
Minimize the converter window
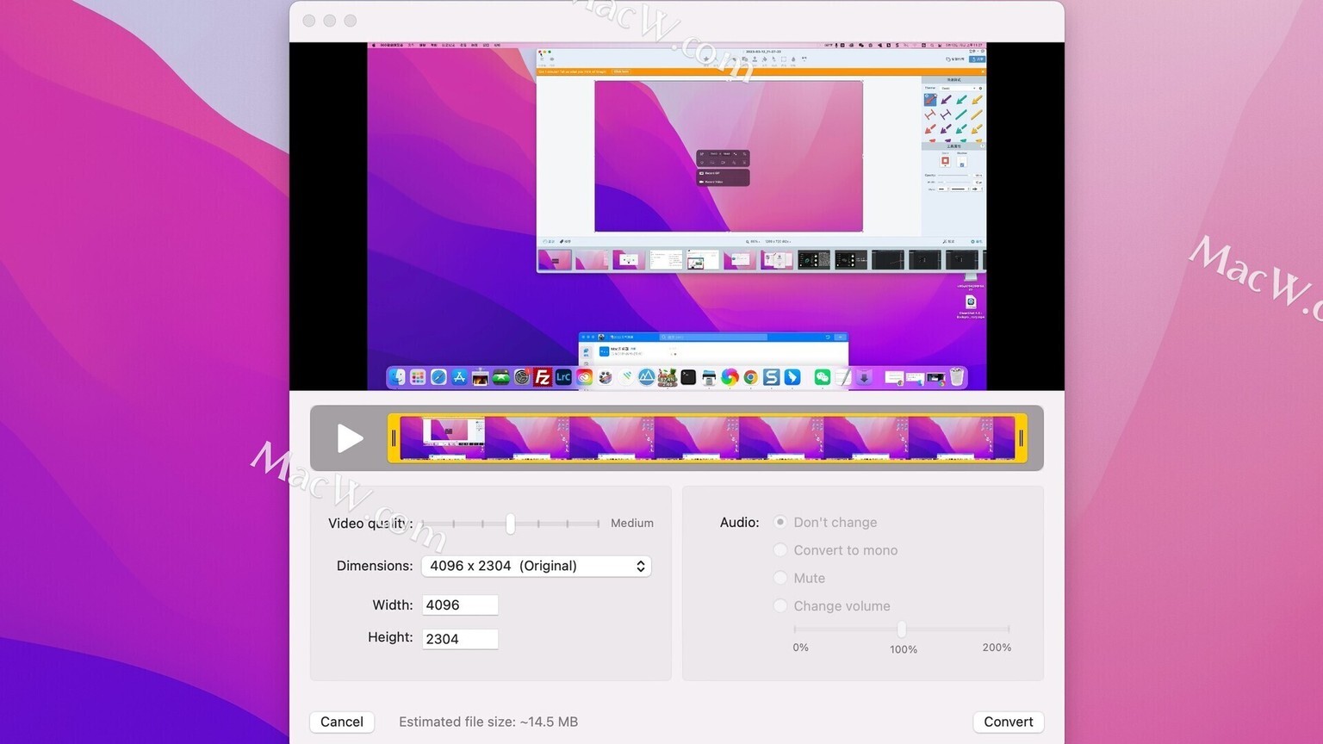pyautogui.click(x=330, y=21)
